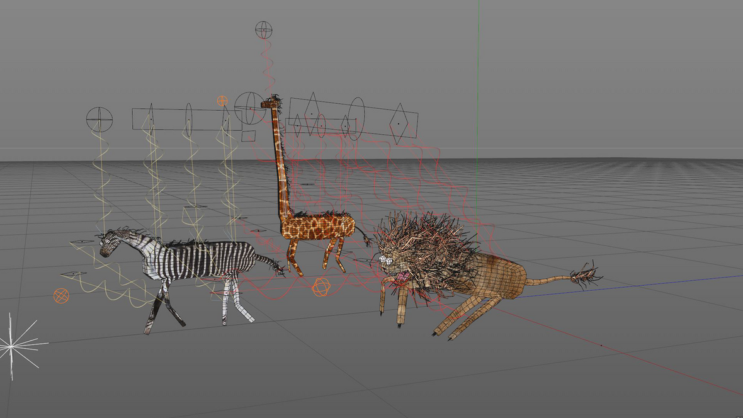Click the zebra's head
The width and height of the screenshot is (743, 418).
click(111, 242)
